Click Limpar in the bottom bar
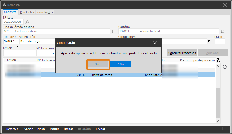The width and height of the screenshot is (232, 134). 68,129
